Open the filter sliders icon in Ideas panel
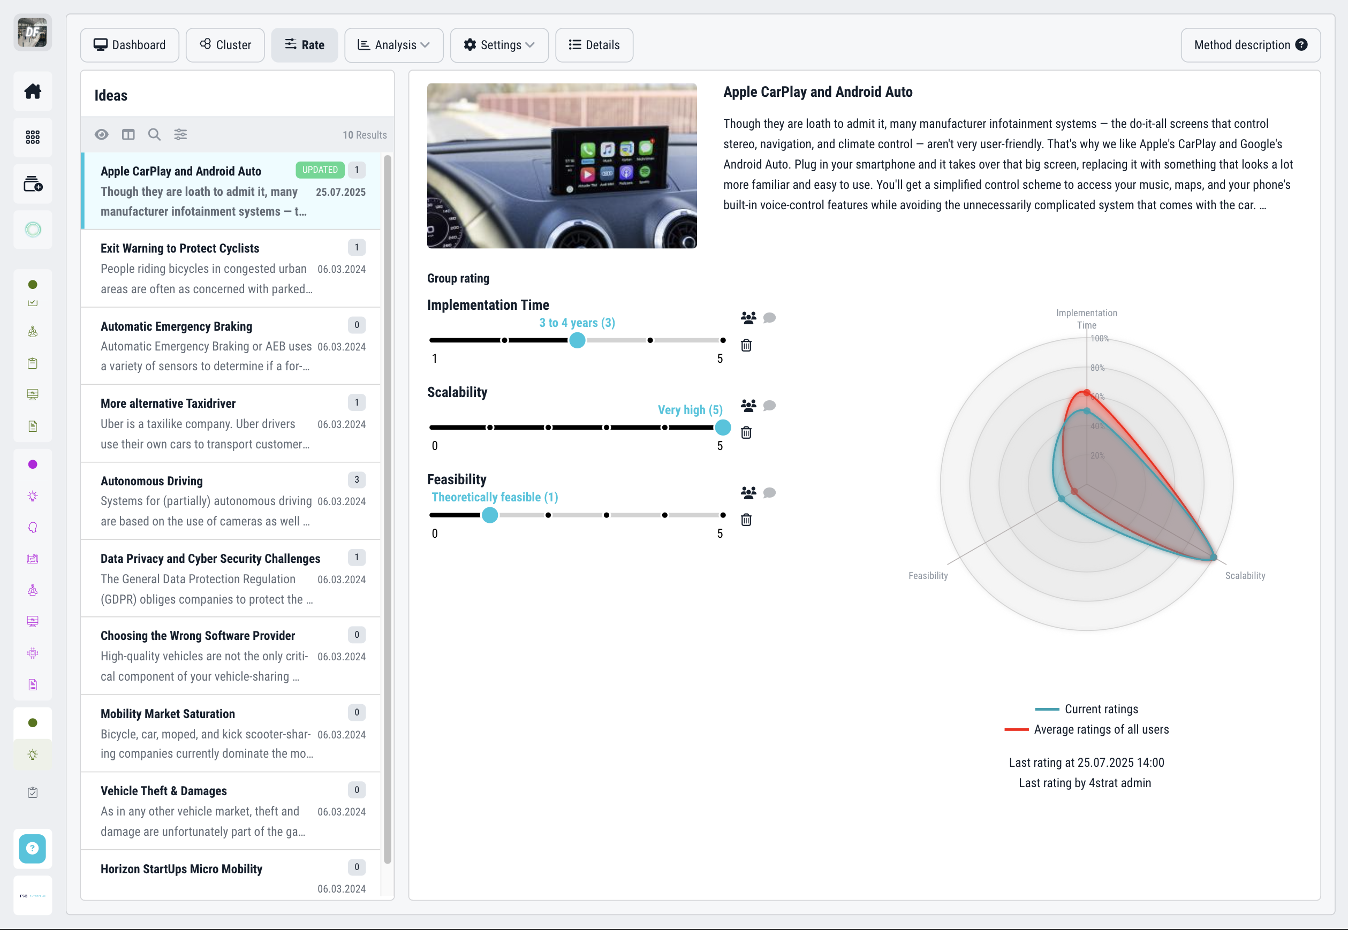1348x930 pixels. point(181,135)
